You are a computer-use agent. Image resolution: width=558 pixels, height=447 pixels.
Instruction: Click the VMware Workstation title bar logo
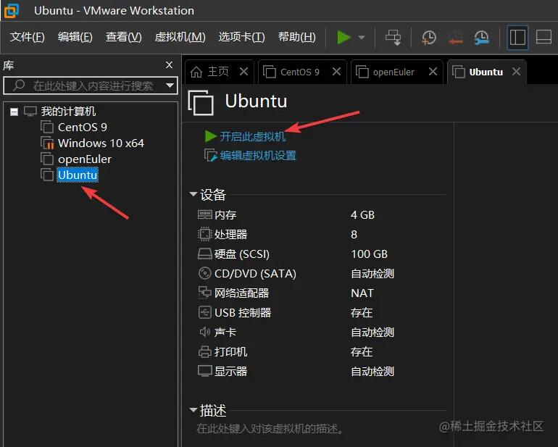point(12,11)
